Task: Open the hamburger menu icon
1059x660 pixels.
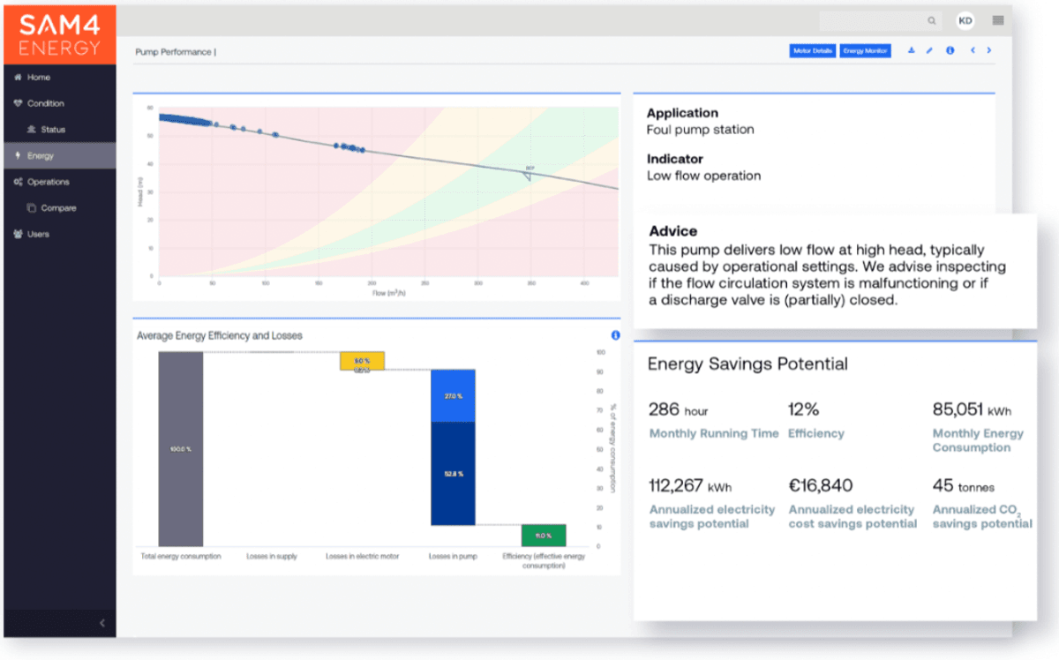Action: click(x=998, y=20)
